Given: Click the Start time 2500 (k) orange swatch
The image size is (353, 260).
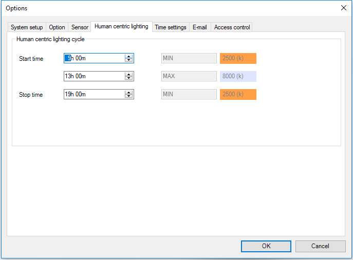Looking at the screenshot, I should pyautogui.click(x=238, y=58).
